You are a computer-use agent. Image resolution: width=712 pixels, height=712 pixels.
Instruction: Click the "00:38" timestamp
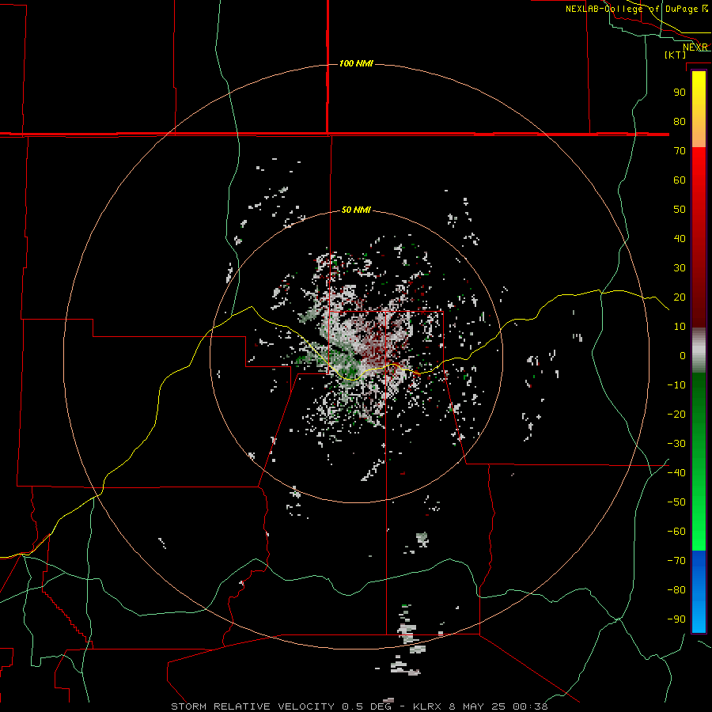[x=530, y=706]
